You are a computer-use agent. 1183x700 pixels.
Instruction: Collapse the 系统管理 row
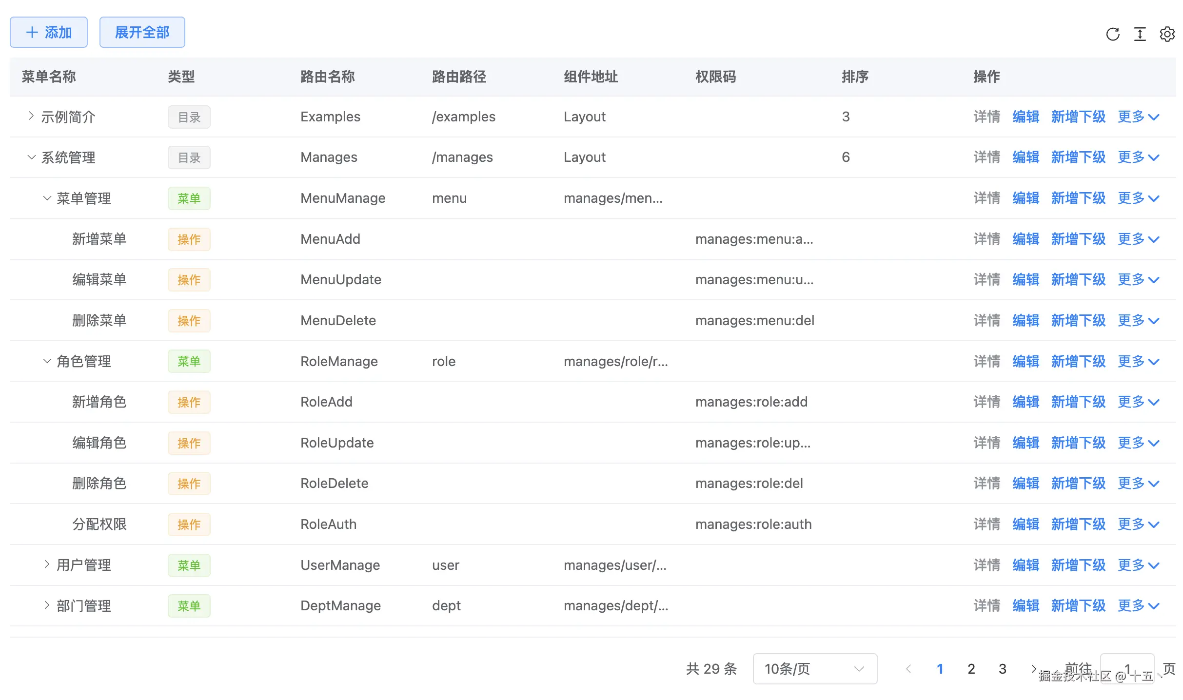[31, 157]
